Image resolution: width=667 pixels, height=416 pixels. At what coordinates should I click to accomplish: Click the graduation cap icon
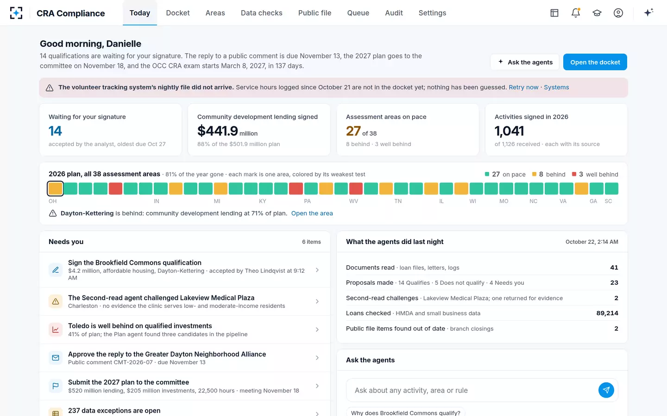coord(597,13)
